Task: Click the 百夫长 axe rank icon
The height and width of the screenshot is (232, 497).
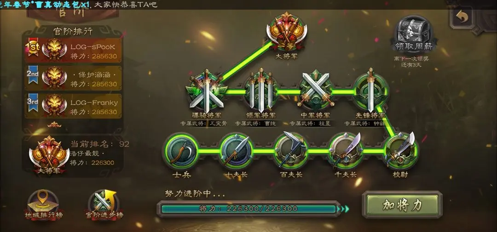Action: [291, 150]
